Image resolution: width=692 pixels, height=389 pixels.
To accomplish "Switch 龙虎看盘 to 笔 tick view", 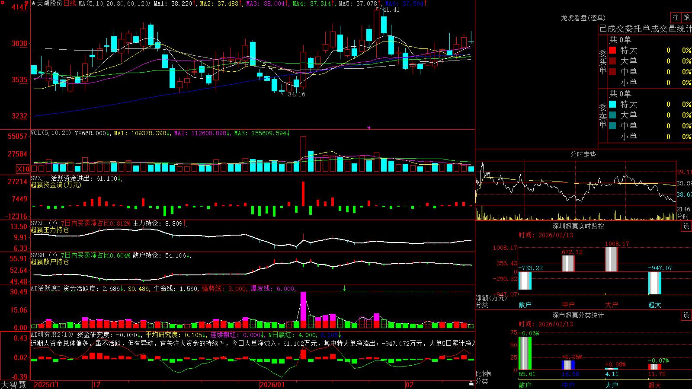I will (x=686, y=18).
